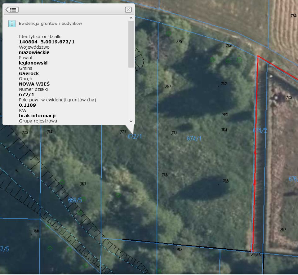This screenshot has height=275, width=298.
Task: Click parcel label 672/1 on the map
Action: pyautogui.click(x=135, y=136)
